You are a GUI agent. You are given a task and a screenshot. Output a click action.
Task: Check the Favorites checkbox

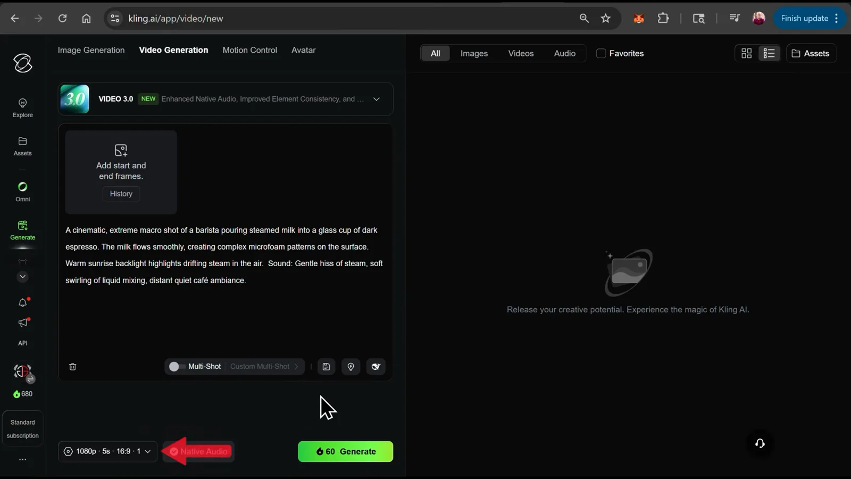(x=601, y=53)
